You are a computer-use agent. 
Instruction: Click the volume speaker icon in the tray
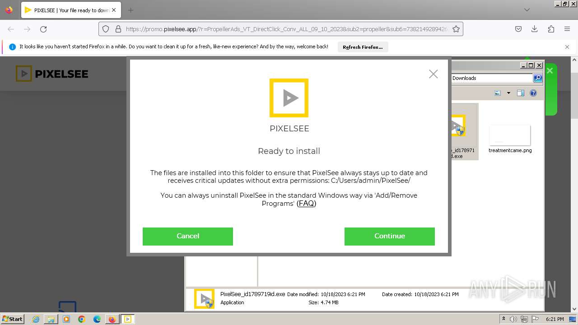[513, 319]
